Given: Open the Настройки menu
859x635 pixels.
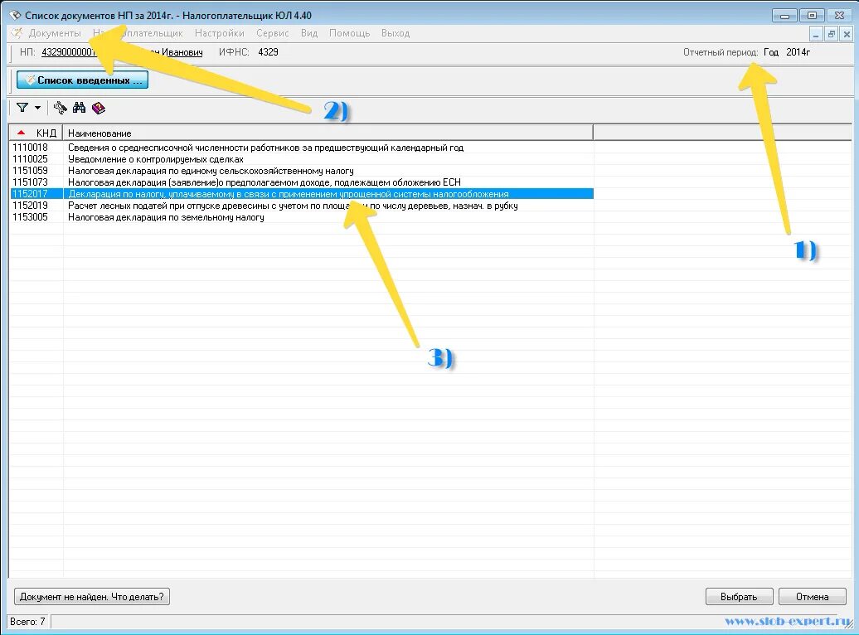Looking at the screenshot, I should tap(219, 33).
